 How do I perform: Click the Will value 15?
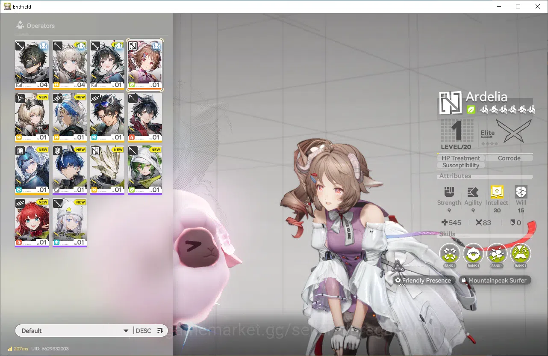click(521, 211)
